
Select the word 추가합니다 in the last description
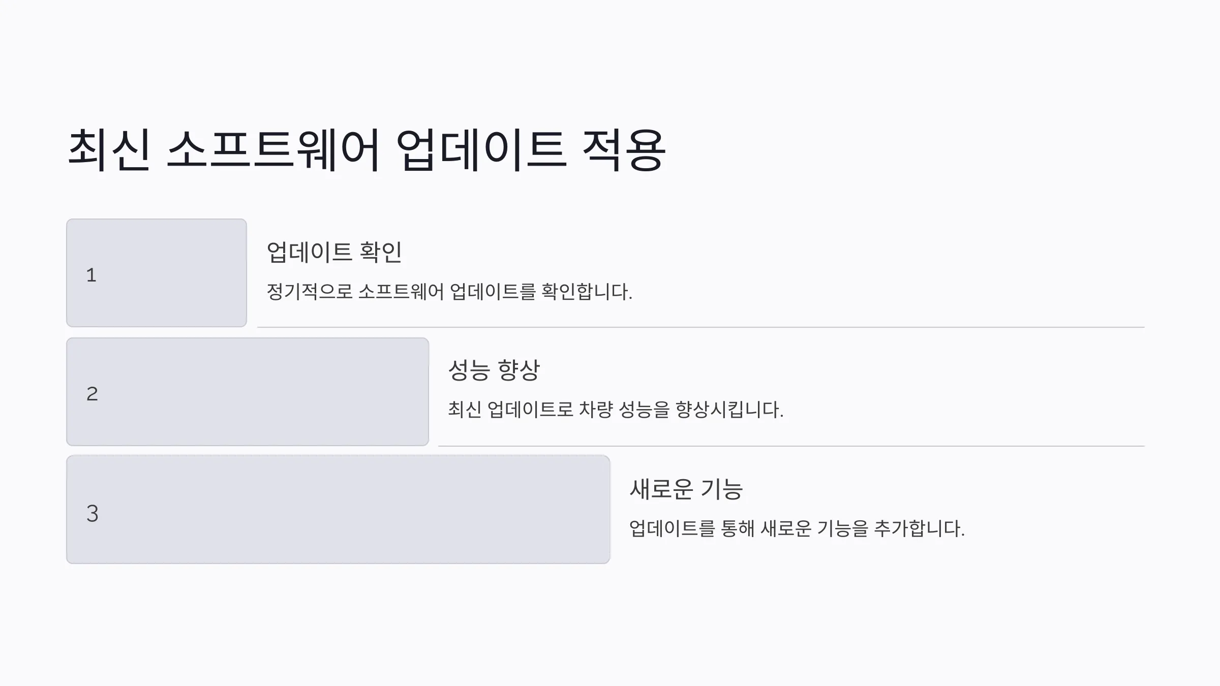point(919,528)
